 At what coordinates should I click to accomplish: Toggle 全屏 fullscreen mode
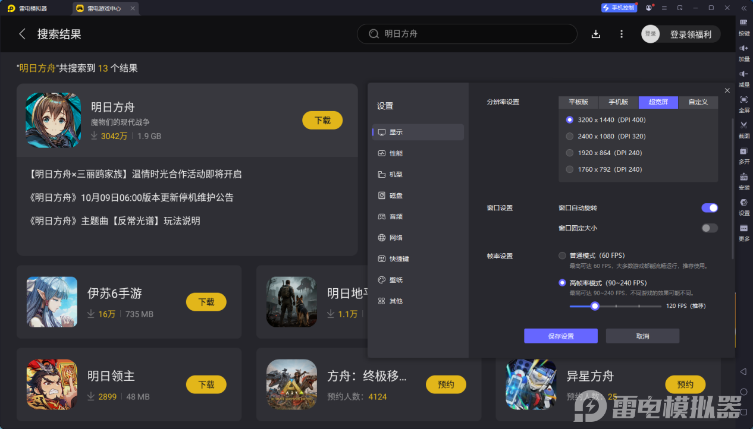(743, 103)
